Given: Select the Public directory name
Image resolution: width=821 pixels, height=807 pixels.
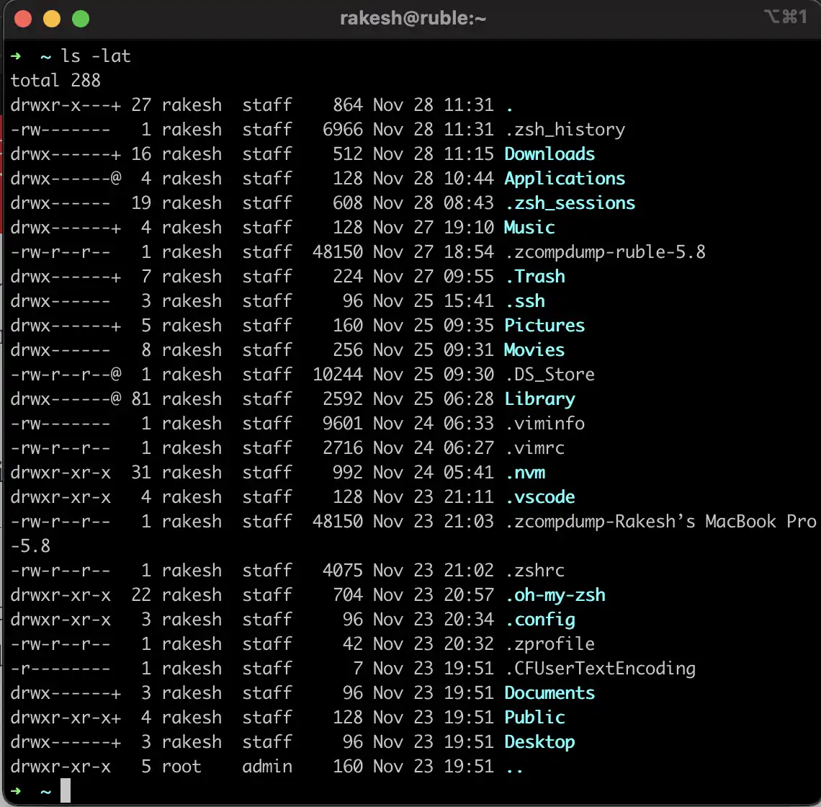Looking at the screenshot, I should [x=534, y=718].
